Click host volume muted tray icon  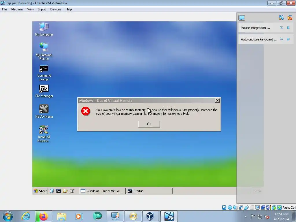267,217
